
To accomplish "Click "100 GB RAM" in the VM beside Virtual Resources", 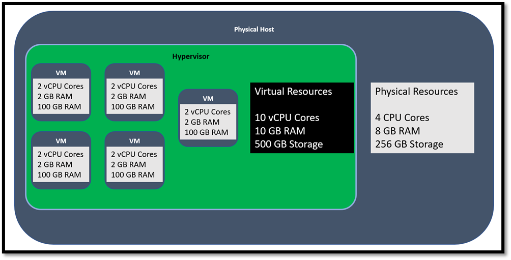I will [x=206, y=132].
